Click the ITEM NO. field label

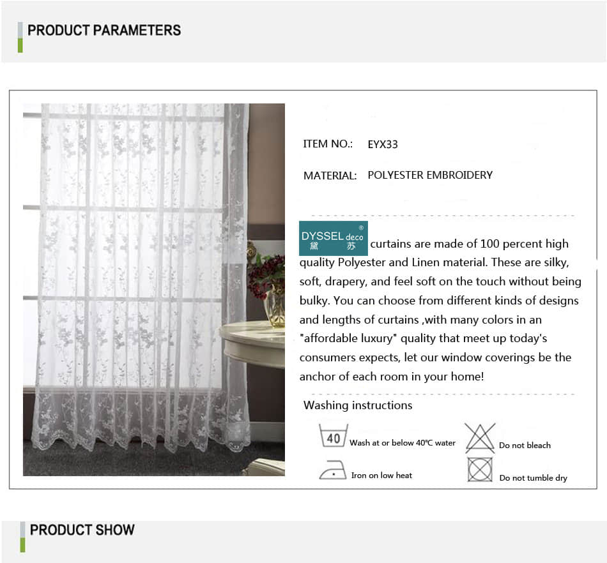(x=328, y=144)
